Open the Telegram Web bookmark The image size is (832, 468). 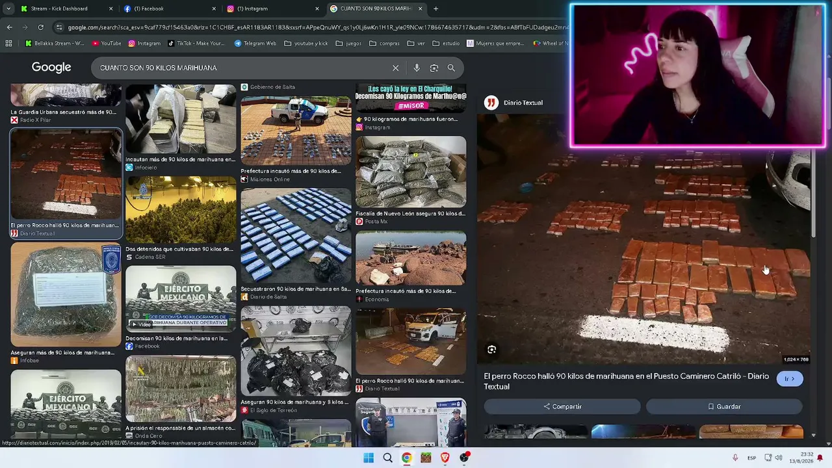[x=255, y=44]
